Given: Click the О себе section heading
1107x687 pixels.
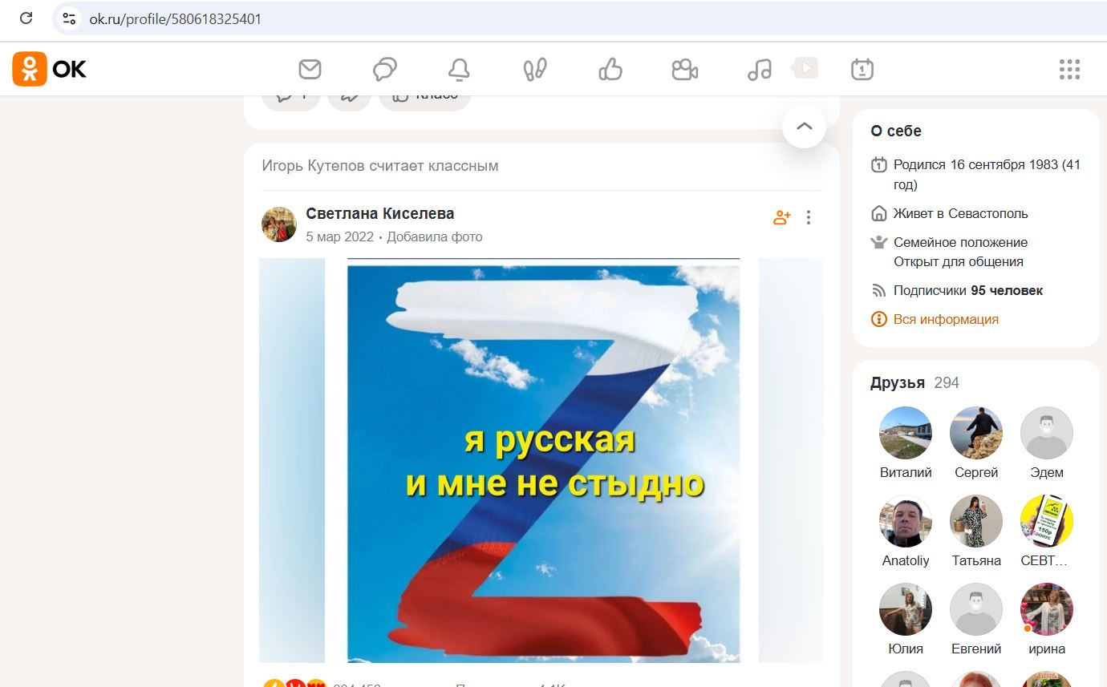Looking at the screenshot, I should [896, 131].
